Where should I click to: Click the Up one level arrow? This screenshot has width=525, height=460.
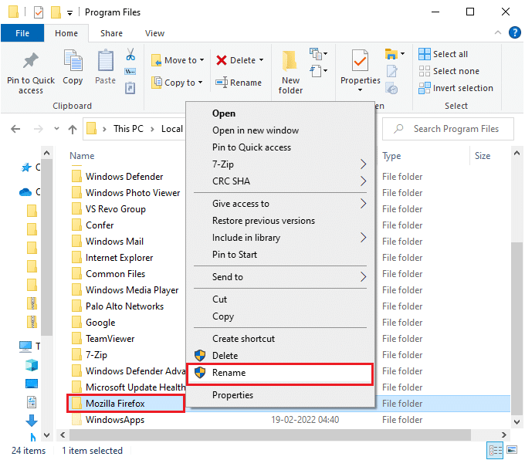coord(73,129)
